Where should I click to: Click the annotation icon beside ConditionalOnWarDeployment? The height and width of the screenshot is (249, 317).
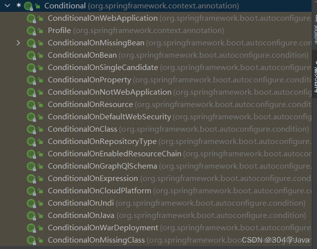click(31, 228)
